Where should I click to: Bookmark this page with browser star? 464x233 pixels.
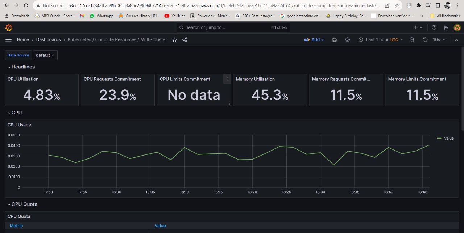tap(397, 5)
